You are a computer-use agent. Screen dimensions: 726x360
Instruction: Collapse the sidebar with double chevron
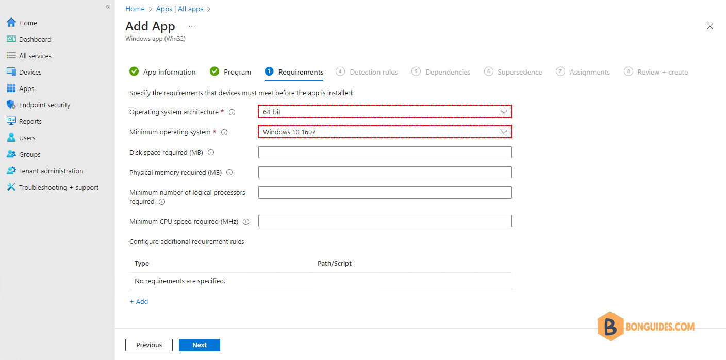(108, 7)
